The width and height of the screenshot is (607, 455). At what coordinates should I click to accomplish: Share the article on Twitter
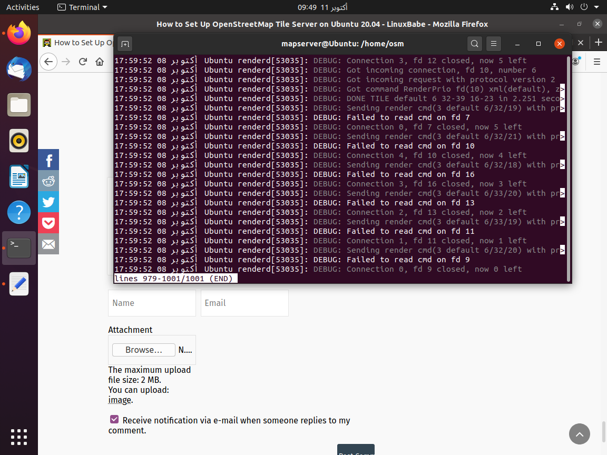coord(48,202)
